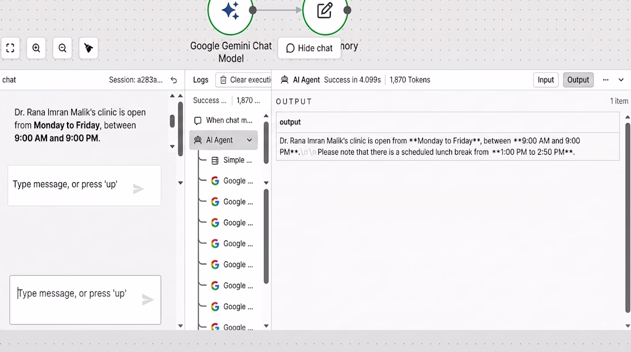This screenshot has width=631, height=352.
Task: Zoom out of the workflow canvas
Action: tap(63, 48)
